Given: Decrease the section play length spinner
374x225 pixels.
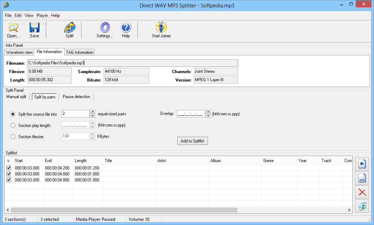Looking at the screenshot, I should click(x=93, y=127).
